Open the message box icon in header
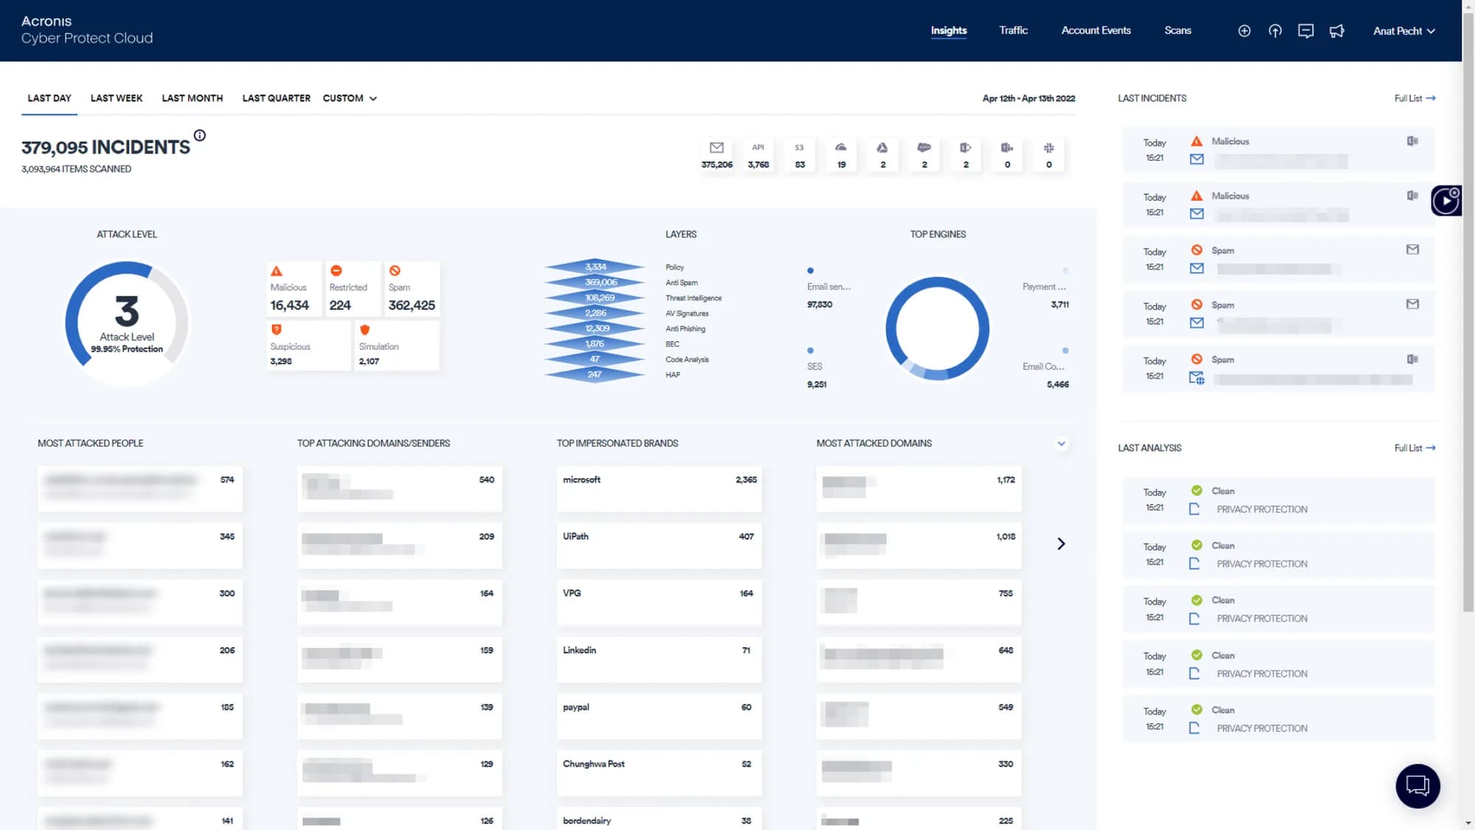Viewport: 1475px width, 830px height. 1305,31
